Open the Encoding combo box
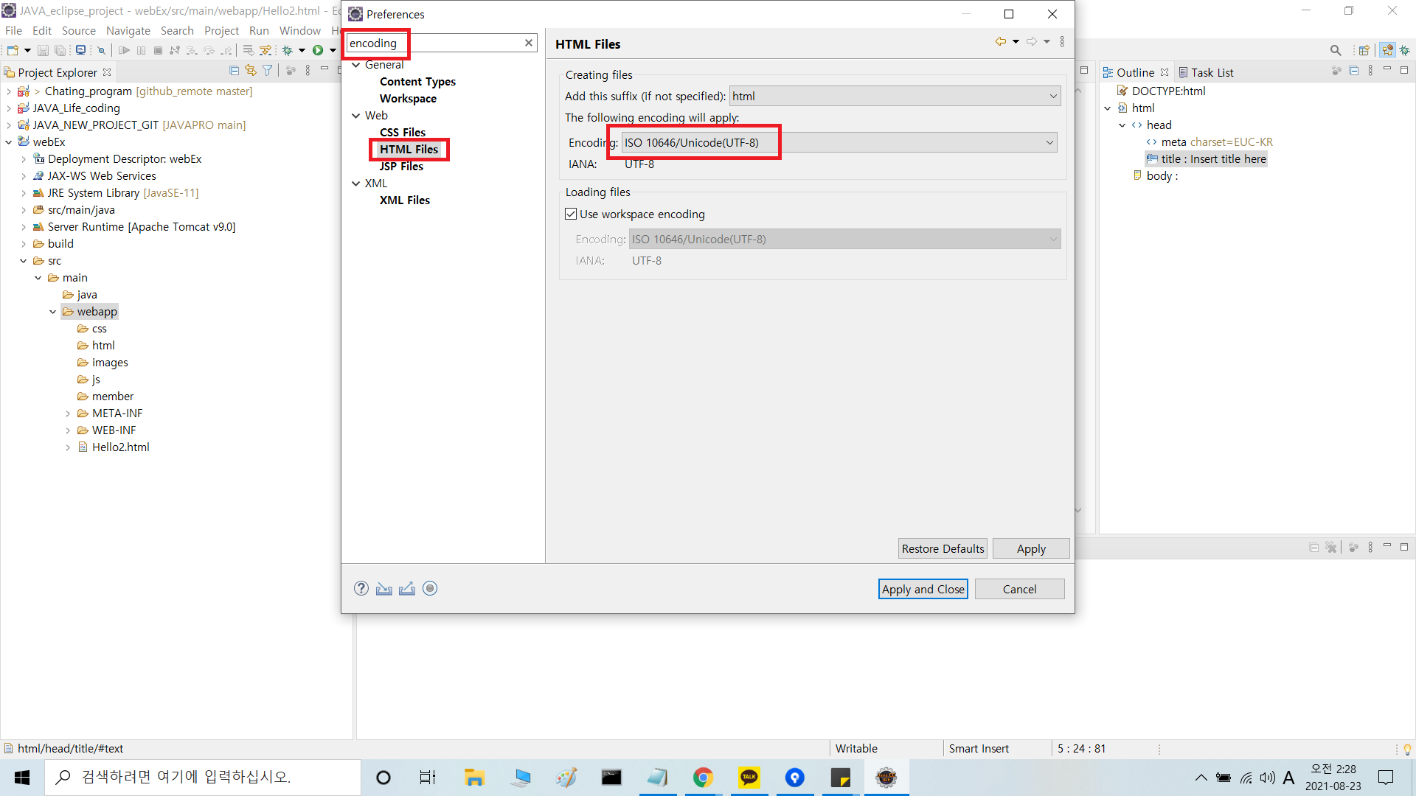 point(1049,142)
